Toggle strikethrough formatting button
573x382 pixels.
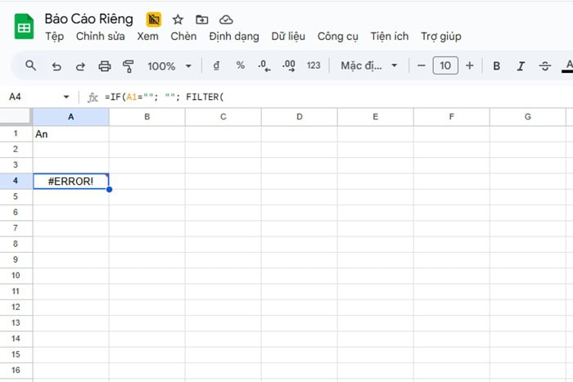click(545, 65)
